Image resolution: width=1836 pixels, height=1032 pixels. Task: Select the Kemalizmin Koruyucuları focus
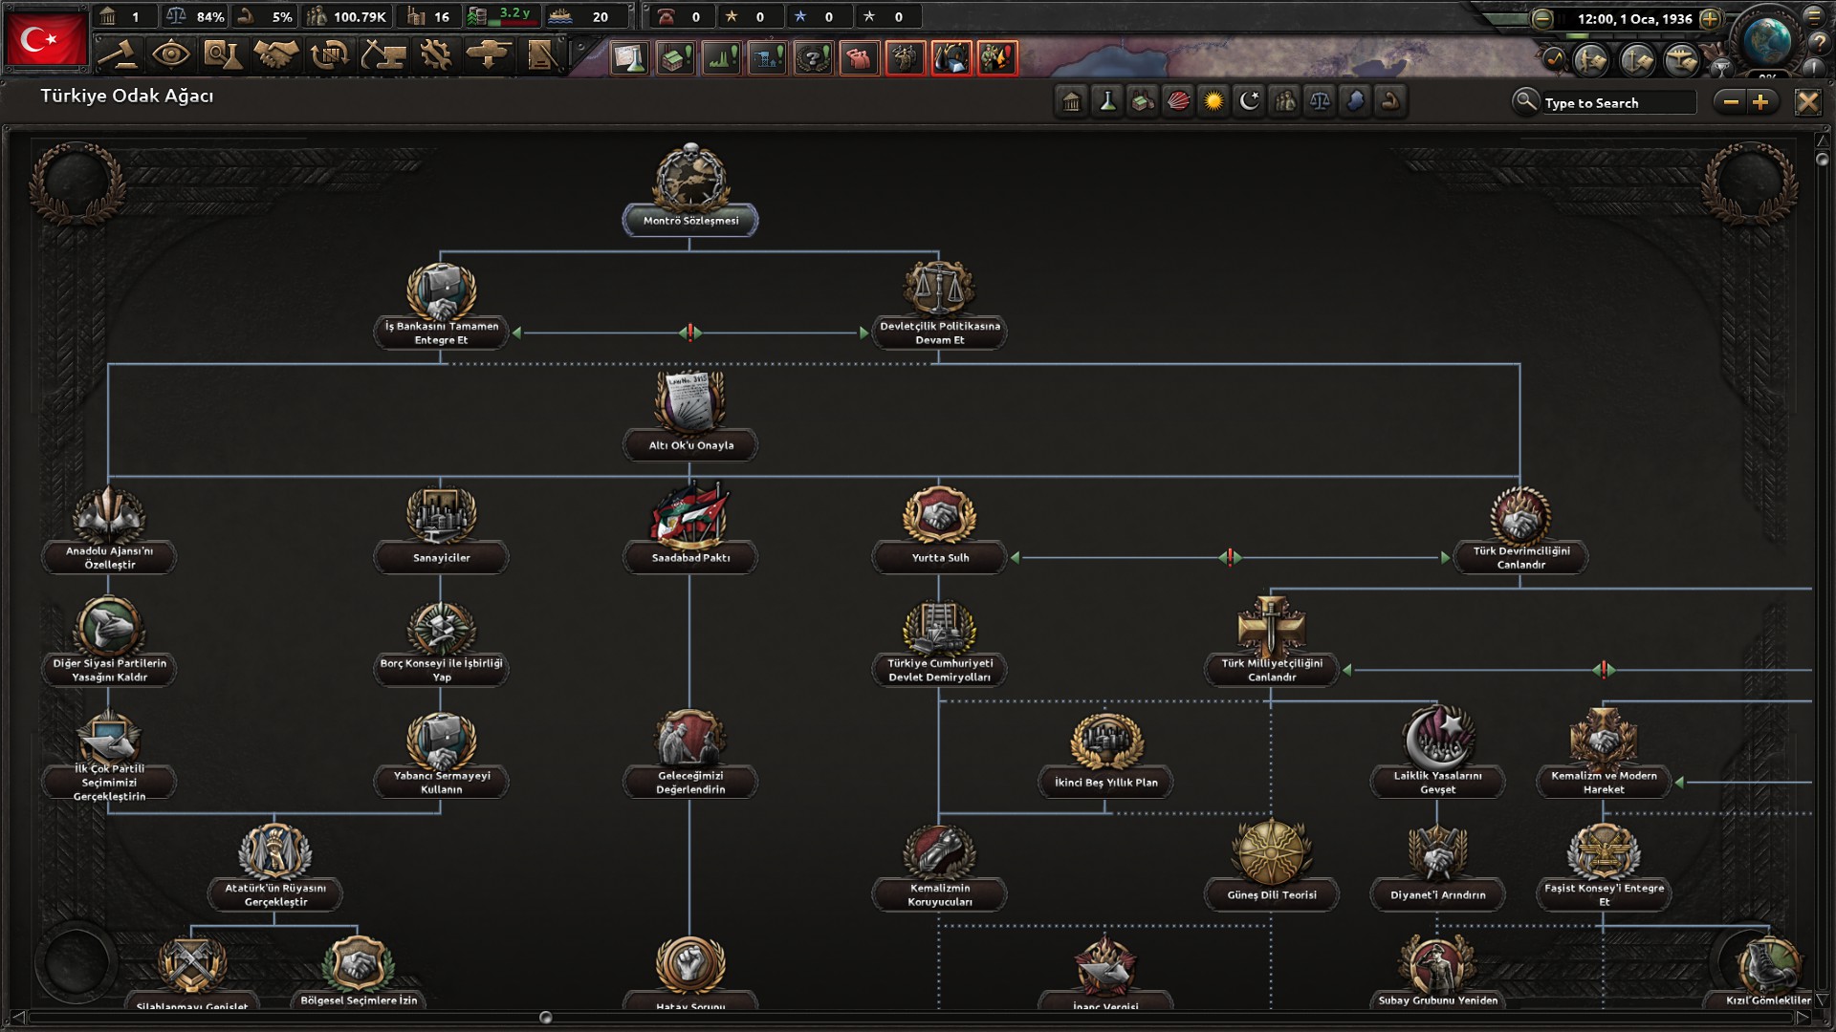939,866
